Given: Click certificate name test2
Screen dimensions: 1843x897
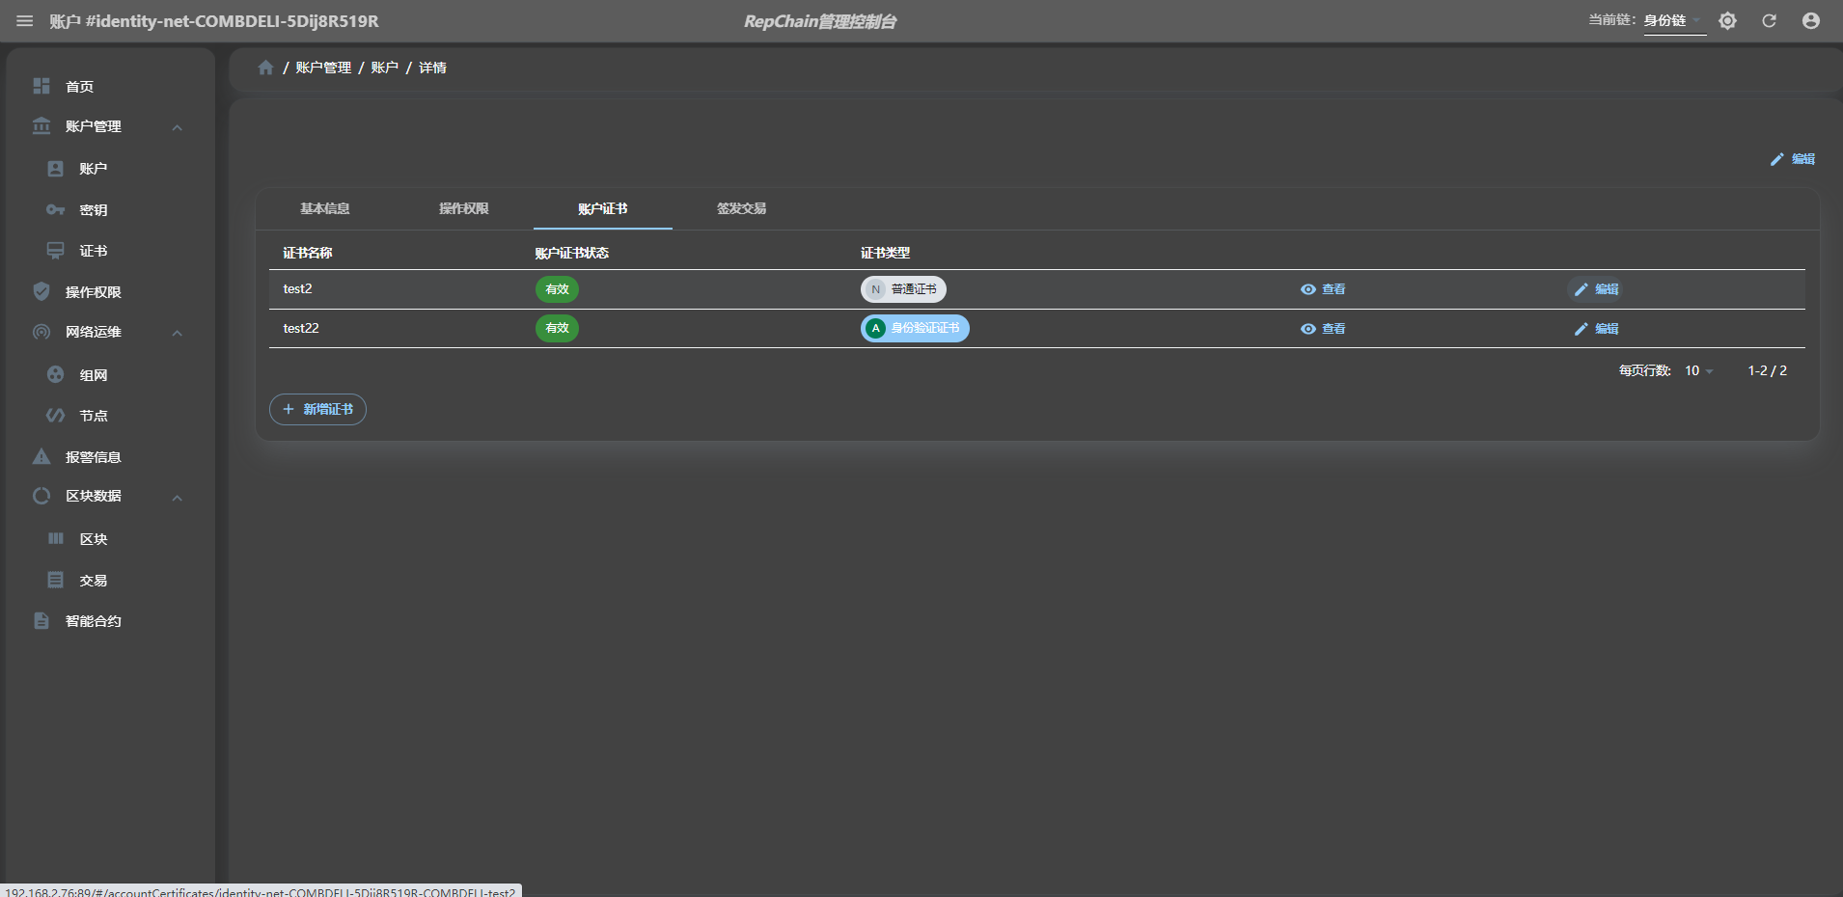Looking at the screenshot, I should point(297,288).
